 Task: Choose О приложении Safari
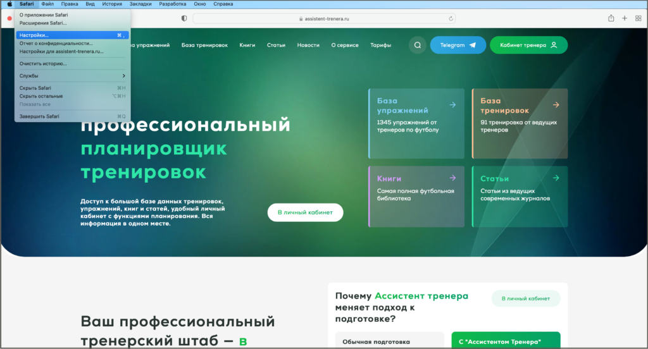[72, 15]
